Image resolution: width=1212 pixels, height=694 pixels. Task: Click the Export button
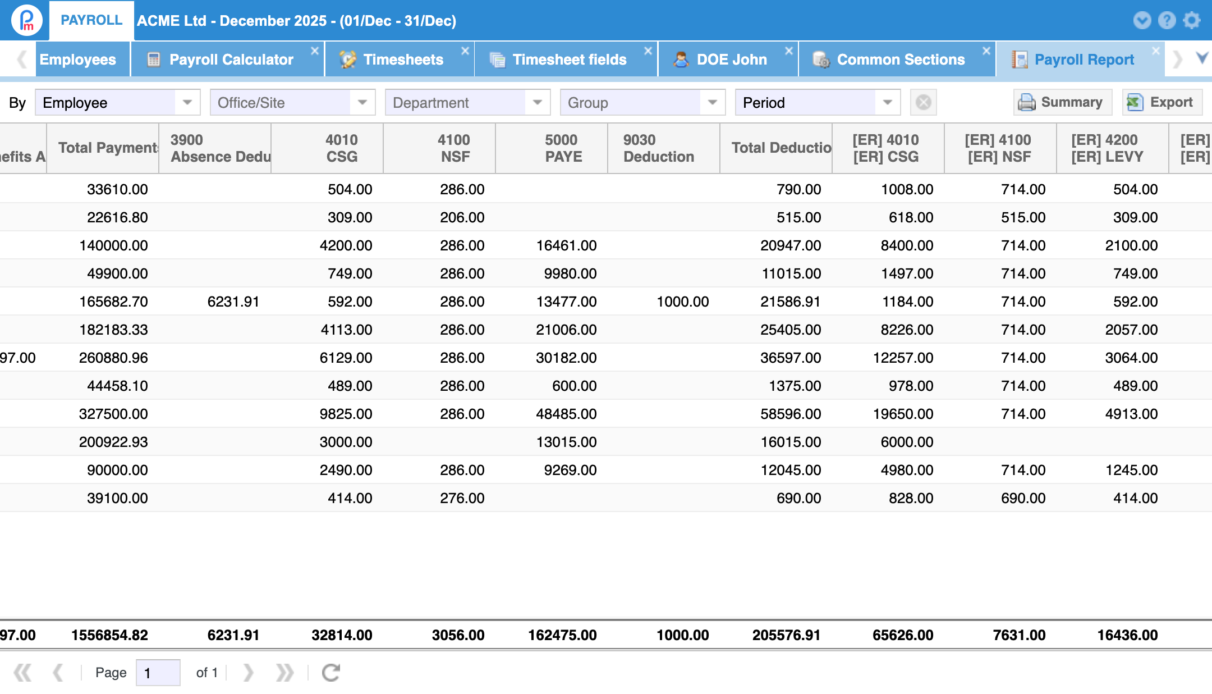(1161, 102)
